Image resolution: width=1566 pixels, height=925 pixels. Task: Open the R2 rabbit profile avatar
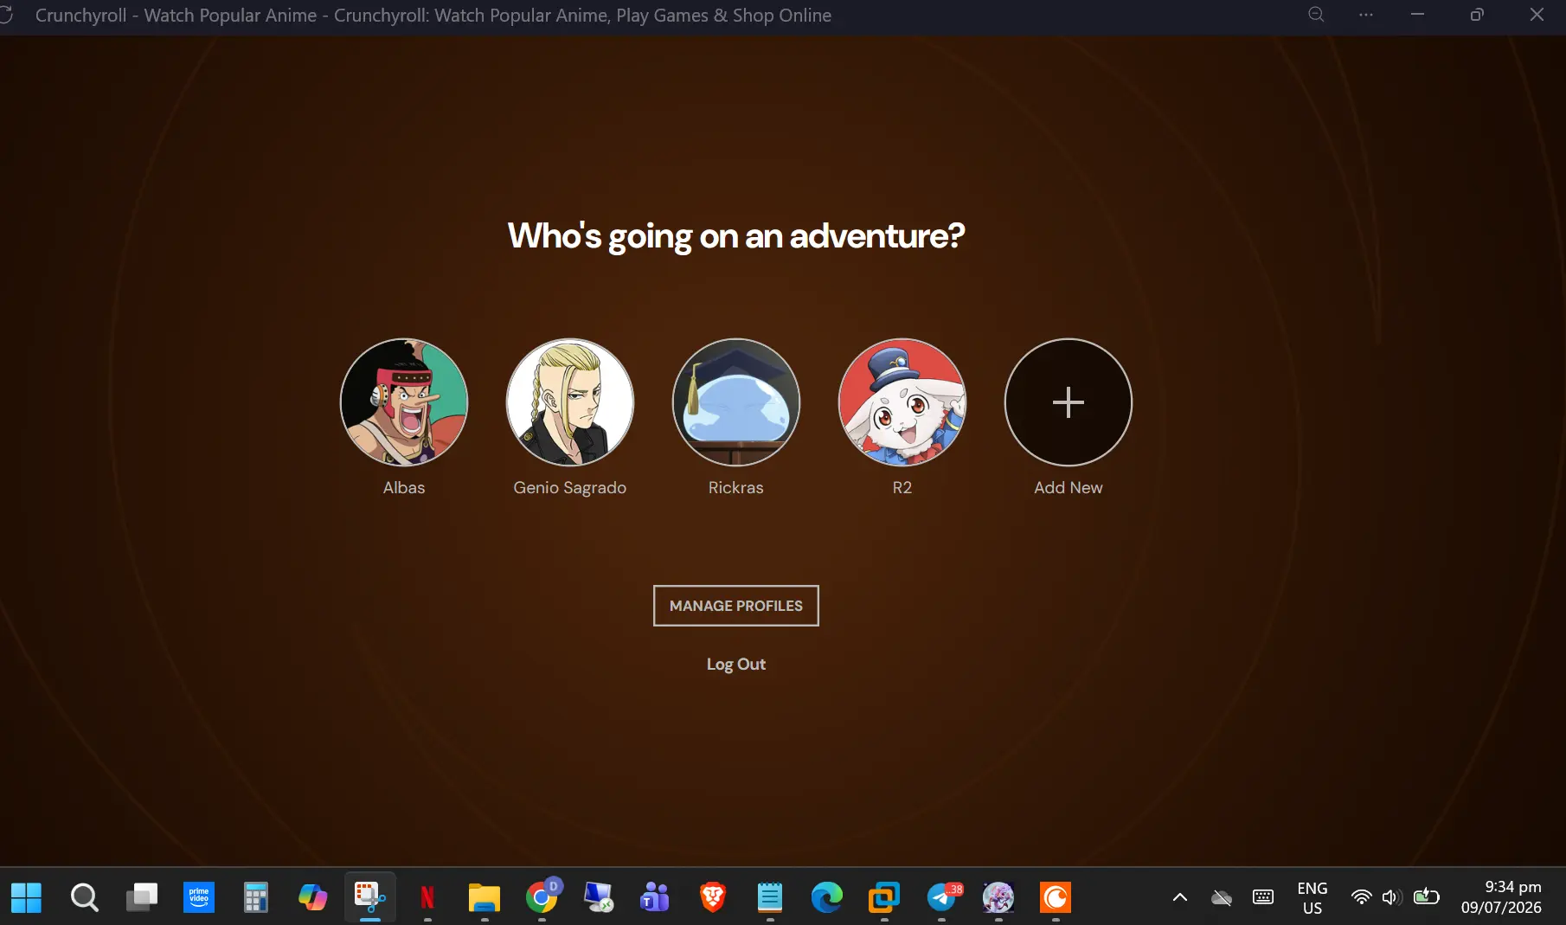coord(902,402)
